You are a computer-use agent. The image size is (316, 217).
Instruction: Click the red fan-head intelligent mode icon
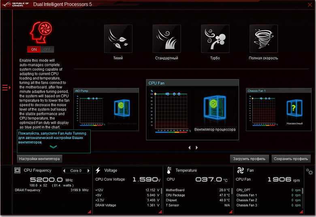(x=41, y=33)
